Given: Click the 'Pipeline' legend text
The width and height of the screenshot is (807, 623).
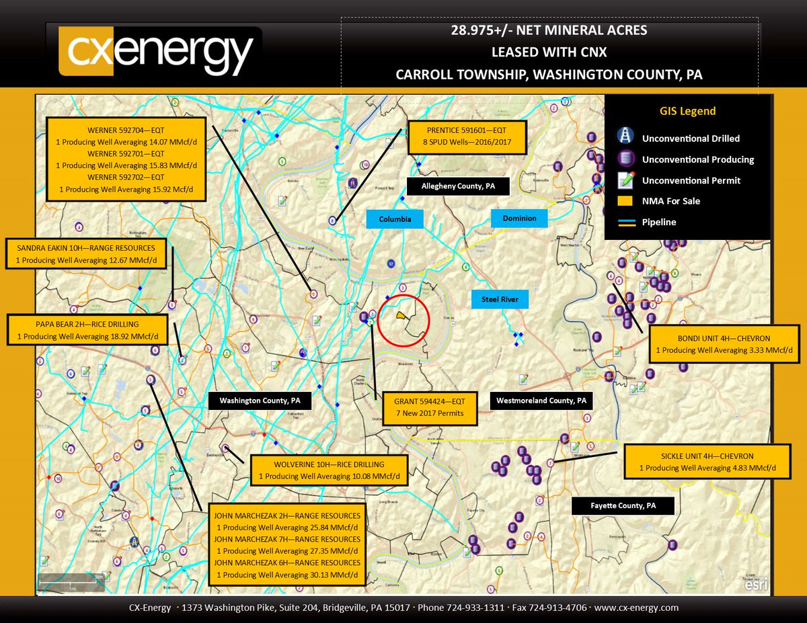Looking at the screenshot, I should [659, 222].
